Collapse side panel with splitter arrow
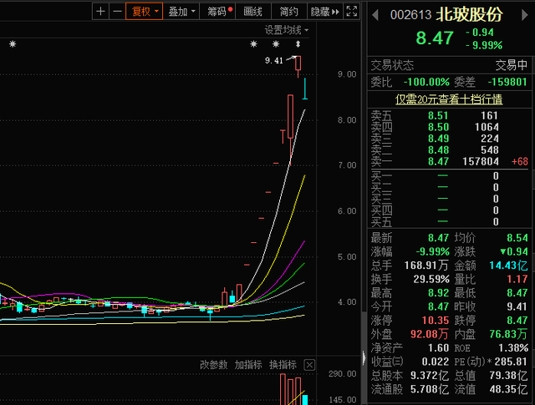 tap(364, 358)
